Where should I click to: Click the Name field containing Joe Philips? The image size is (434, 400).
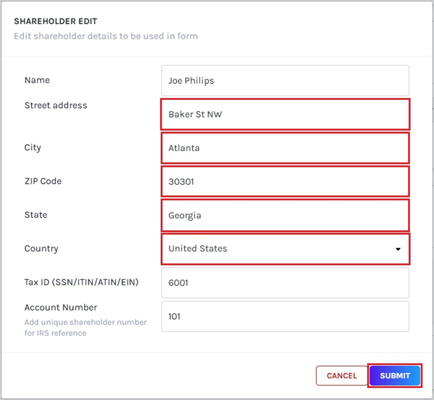click(x=285, y=80)
